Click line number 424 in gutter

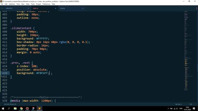pos(5,87)
